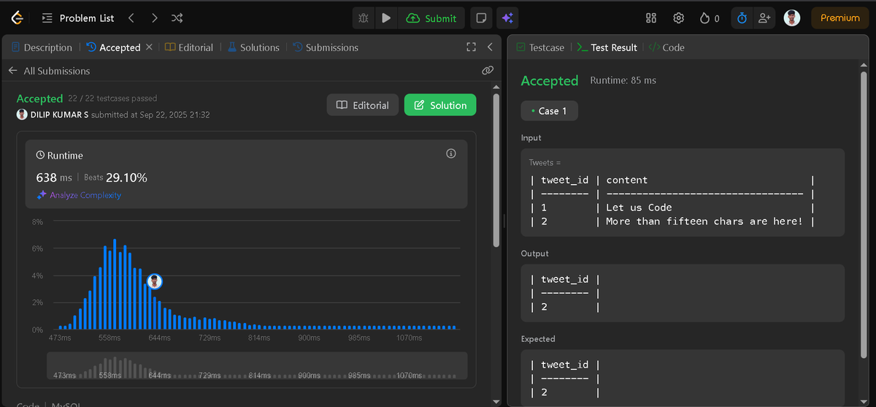Click the runtime info icon
The image size is (876, 407).
(451, 153)
